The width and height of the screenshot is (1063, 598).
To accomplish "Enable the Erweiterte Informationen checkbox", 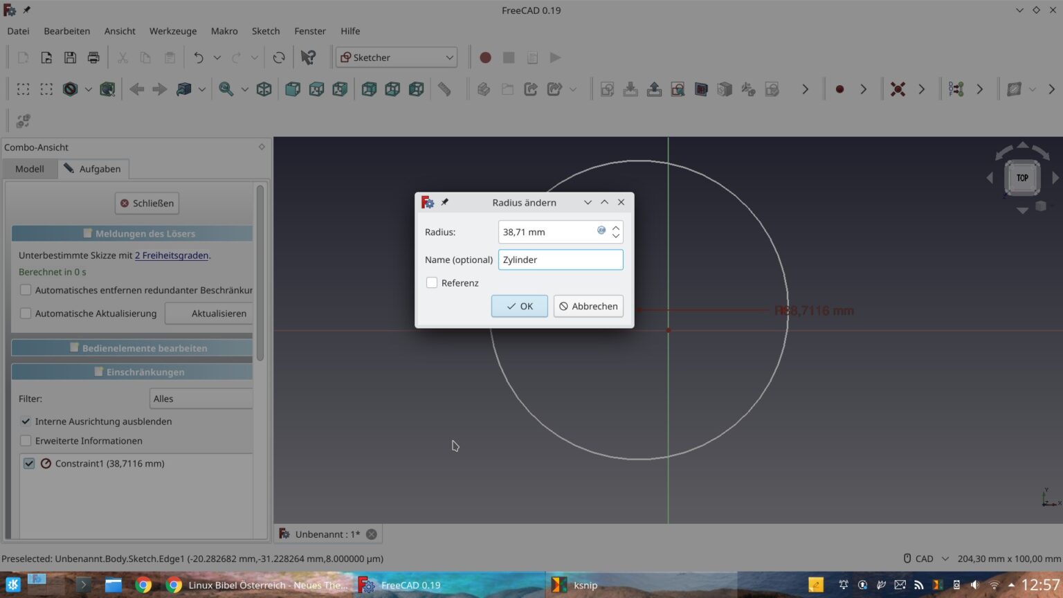I will (26, 440).
